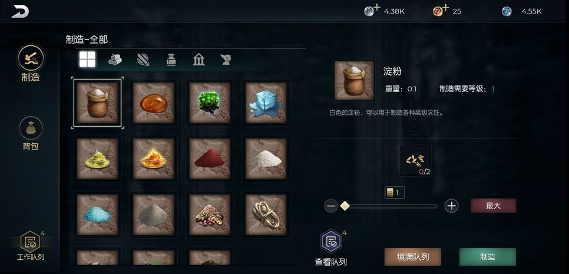Viewport: 569px width, 274px height.
Task: Select the building columns category tab
Action: tap(199, 60)
